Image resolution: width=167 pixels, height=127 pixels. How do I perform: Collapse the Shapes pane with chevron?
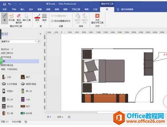tap(40, 34)
